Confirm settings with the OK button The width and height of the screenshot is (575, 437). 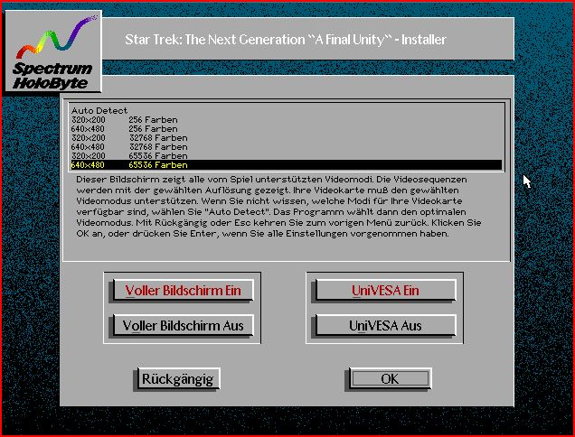click(x=389, y=379)
